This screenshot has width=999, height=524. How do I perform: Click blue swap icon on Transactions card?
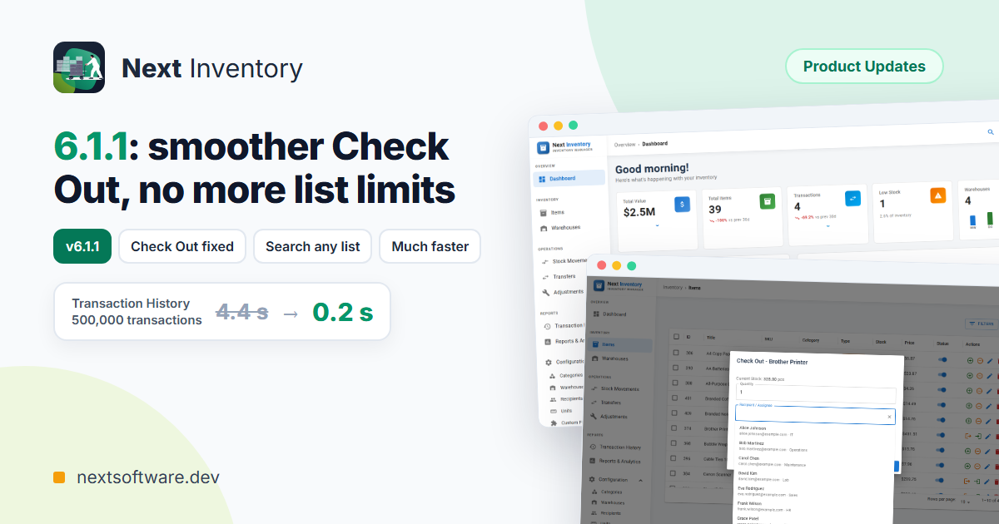click(853, 199)
